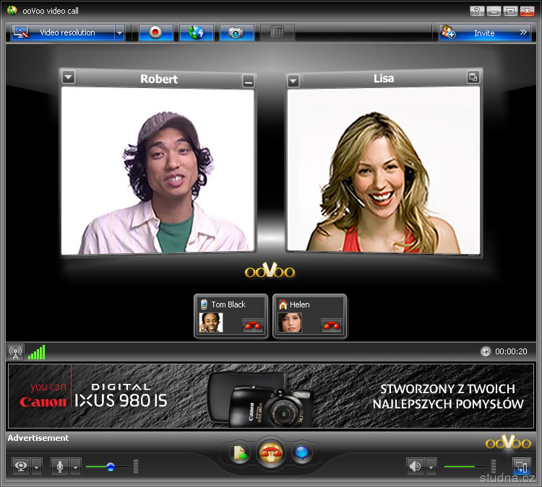Select Tom Black's avatar thumbnail

click(211, 323)
